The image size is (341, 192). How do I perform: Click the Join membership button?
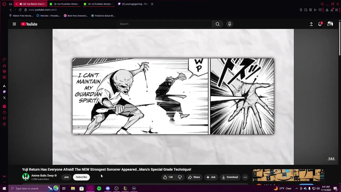[66, 177]
